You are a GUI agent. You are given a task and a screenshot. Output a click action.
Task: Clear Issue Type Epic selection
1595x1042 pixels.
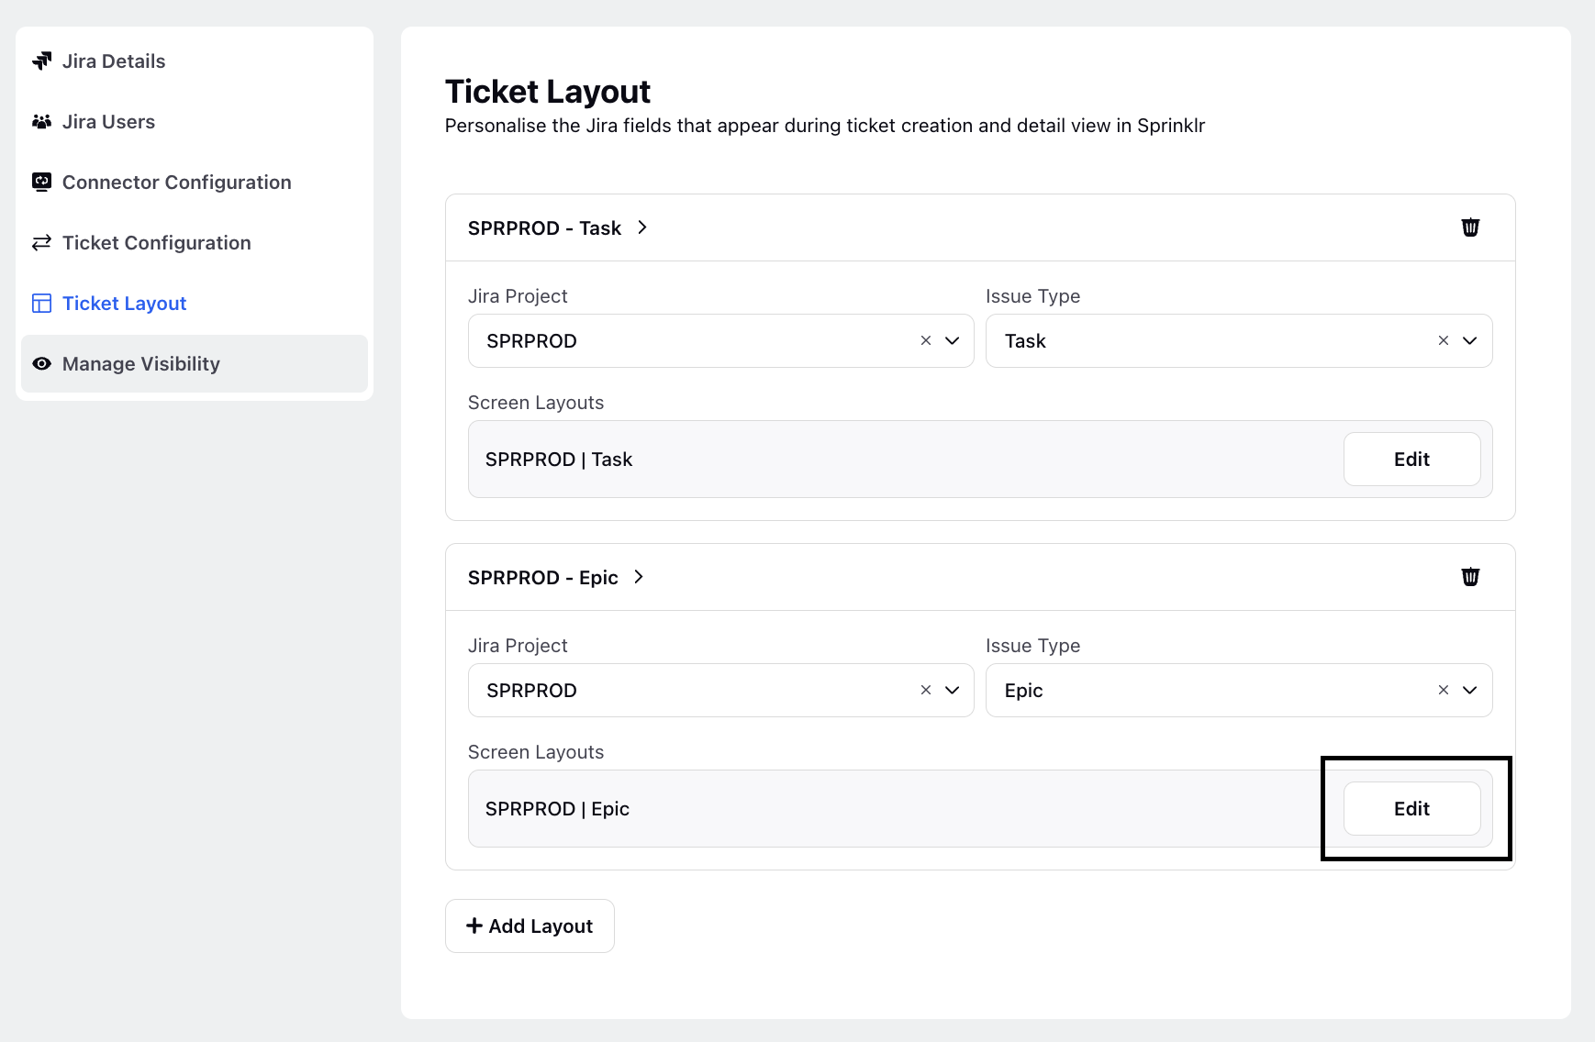(1444, 691)
